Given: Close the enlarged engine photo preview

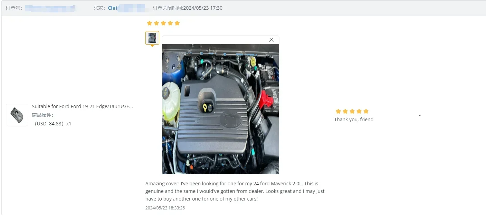Looking at the screenshot, I should [271, 40].
